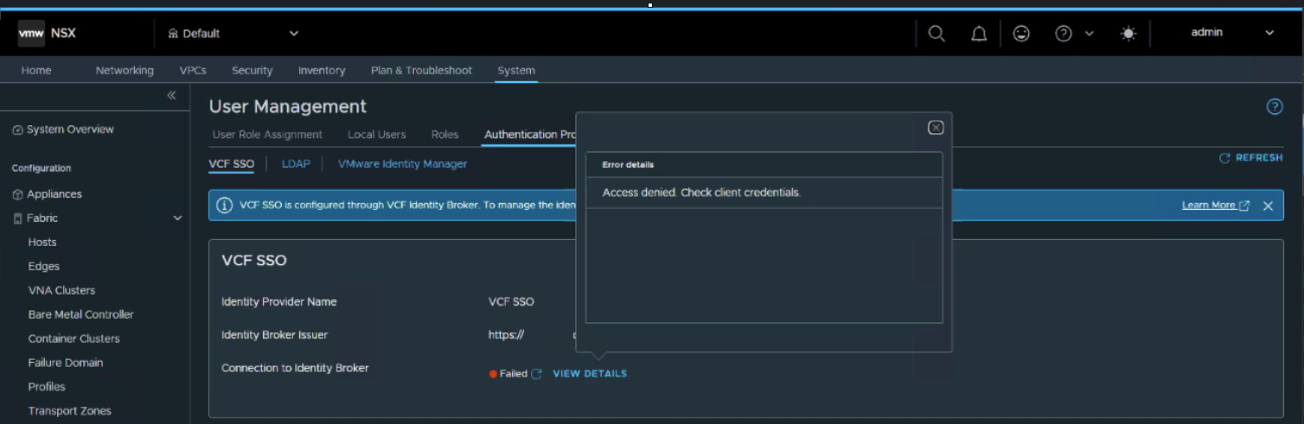
Task: Click the feedback smiley icon
Action: tap(1021, 33)
